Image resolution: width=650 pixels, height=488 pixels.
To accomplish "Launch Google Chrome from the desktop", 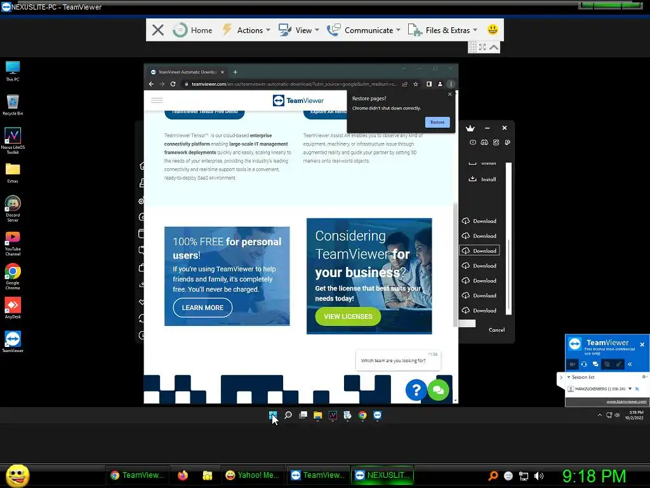I will (x=13, y=277).
